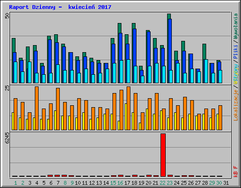
Task: Click the day 15 label on the axis
Action: click(x=113, y=183)
